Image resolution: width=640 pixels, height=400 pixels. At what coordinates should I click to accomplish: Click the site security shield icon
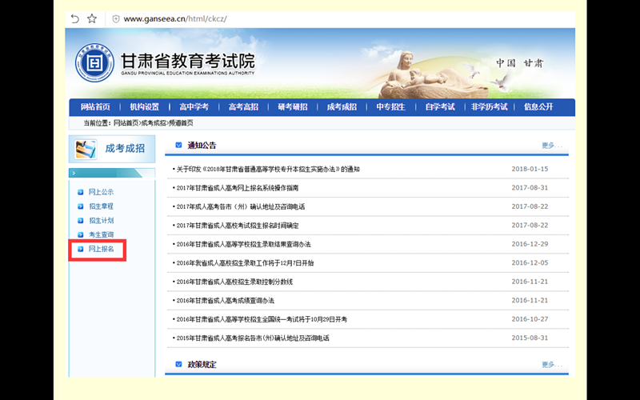pyautogui.click(x=115, y=18)
